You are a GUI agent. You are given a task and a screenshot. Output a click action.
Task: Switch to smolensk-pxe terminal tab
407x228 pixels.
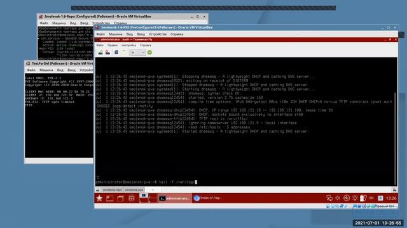(x=134, y=190)
